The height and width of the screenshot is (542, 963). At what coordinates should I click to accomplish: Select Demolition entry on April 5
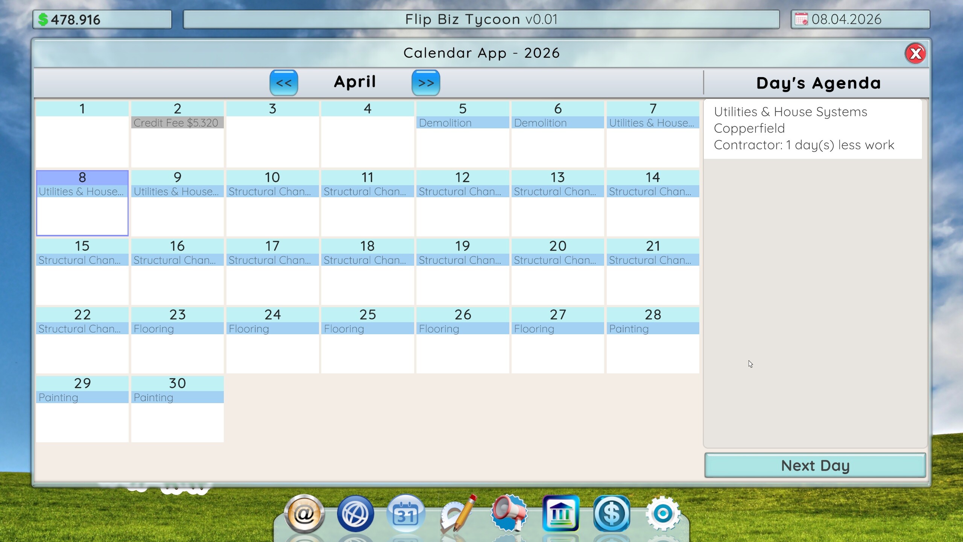click(x=462, y=123)
